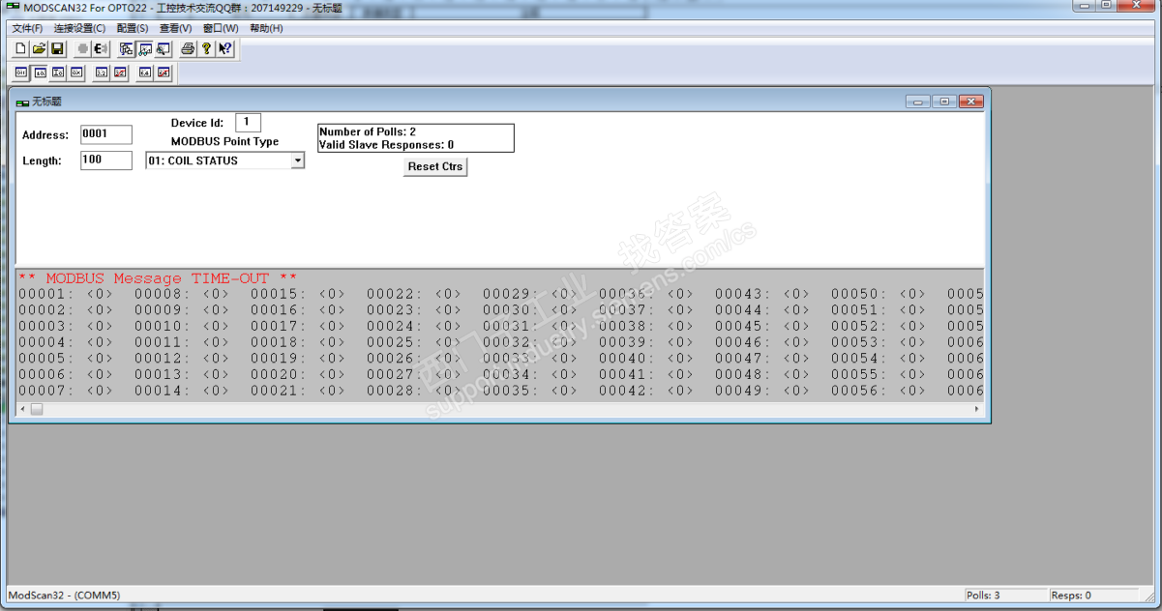Select the 32-bit float format icon
Screen dimensions: 1162x611
point(102,73)
